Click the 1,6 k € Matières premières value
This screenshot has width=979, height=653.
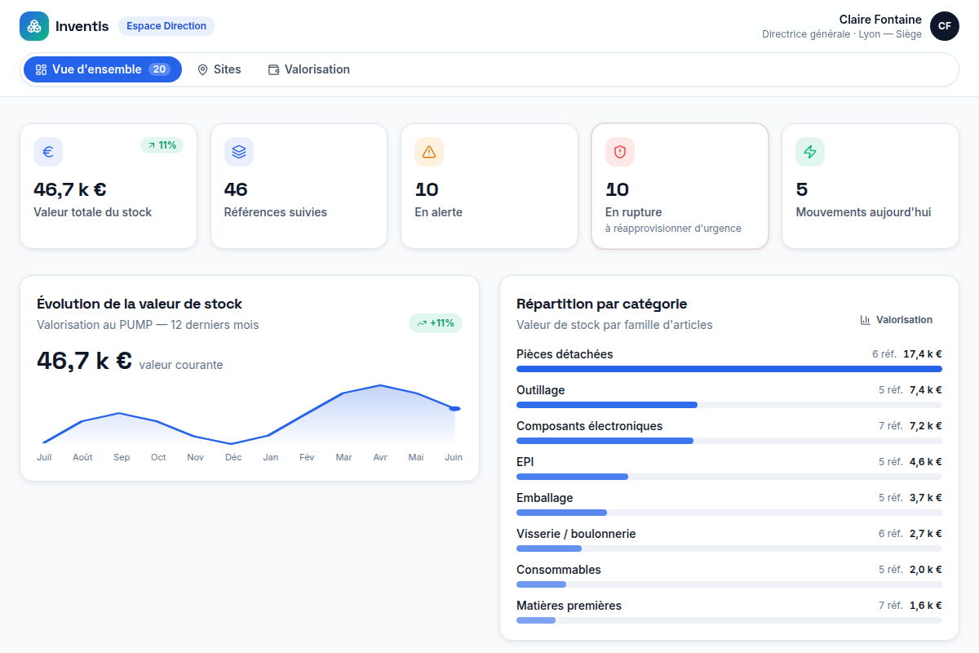point(926,606)
